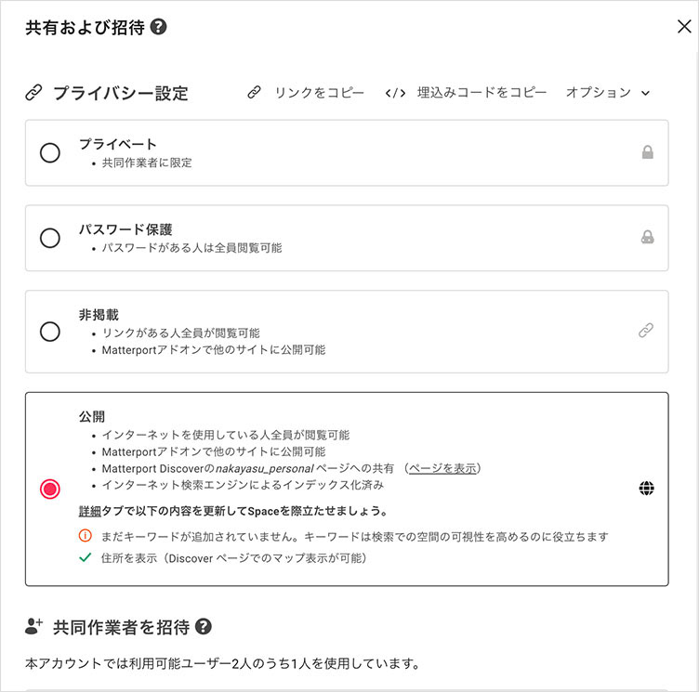Select the 公開 radio button
This screenshot has height=692, width=699.
50,489
